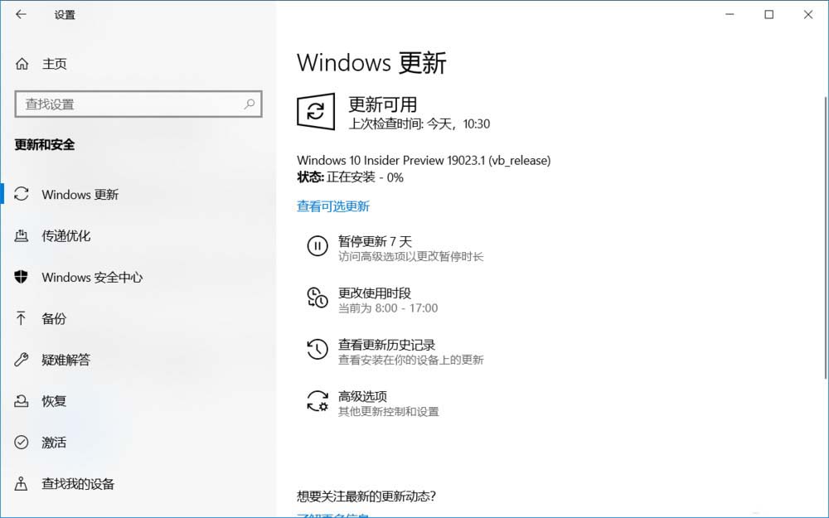This screenshot has height=518, width=829.
Task: Click 访问高级选项以更改暂停时长 text
Action: pos(411,256)
